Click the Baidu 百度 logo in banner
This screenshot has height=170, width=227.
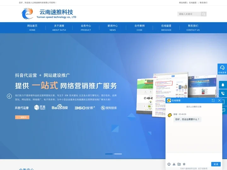60,107
